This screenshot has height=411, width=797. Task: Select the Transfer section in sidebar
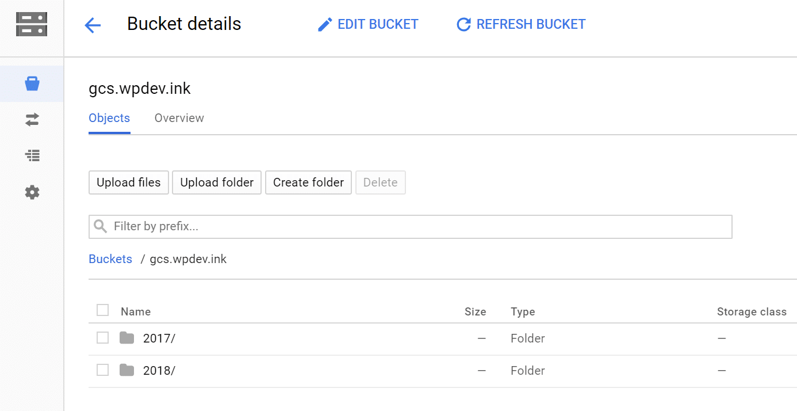32,120
